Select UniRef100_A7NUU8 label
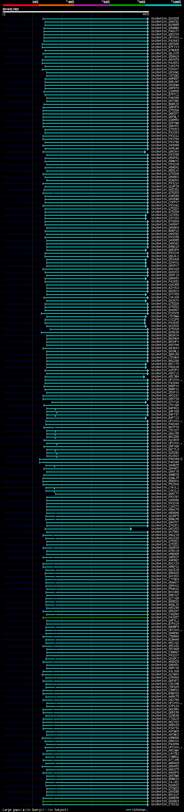This screenshot has width=184, height=812. [x=165, y=50]
